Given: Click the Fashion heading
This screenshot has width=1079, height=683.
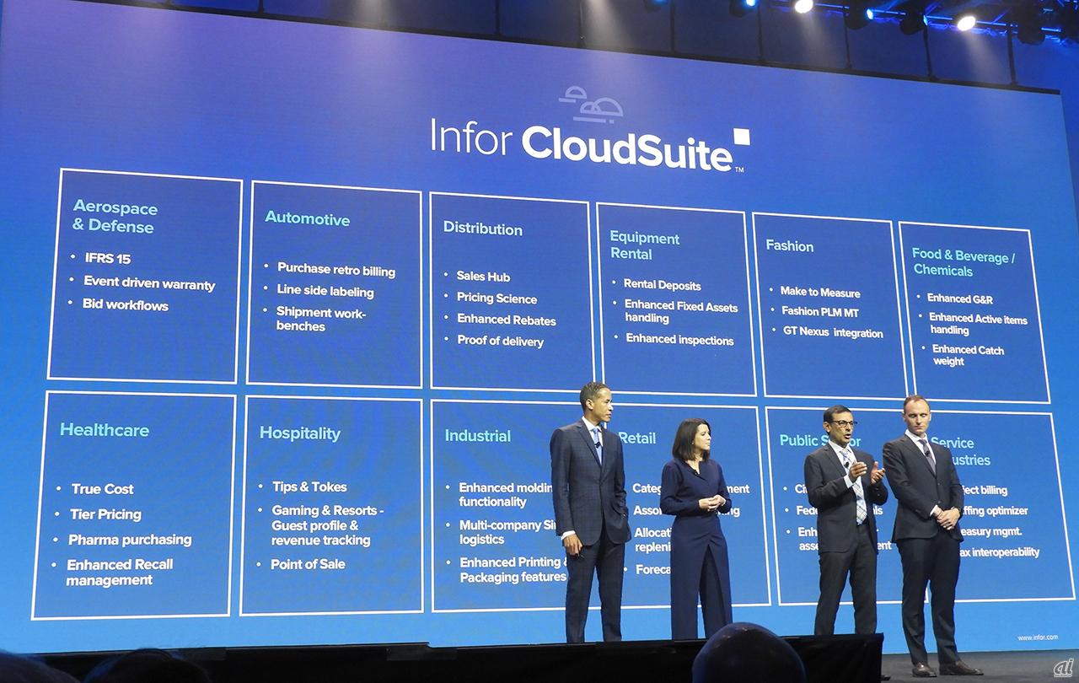Looking at the screenshot, I should coord(790,246).
